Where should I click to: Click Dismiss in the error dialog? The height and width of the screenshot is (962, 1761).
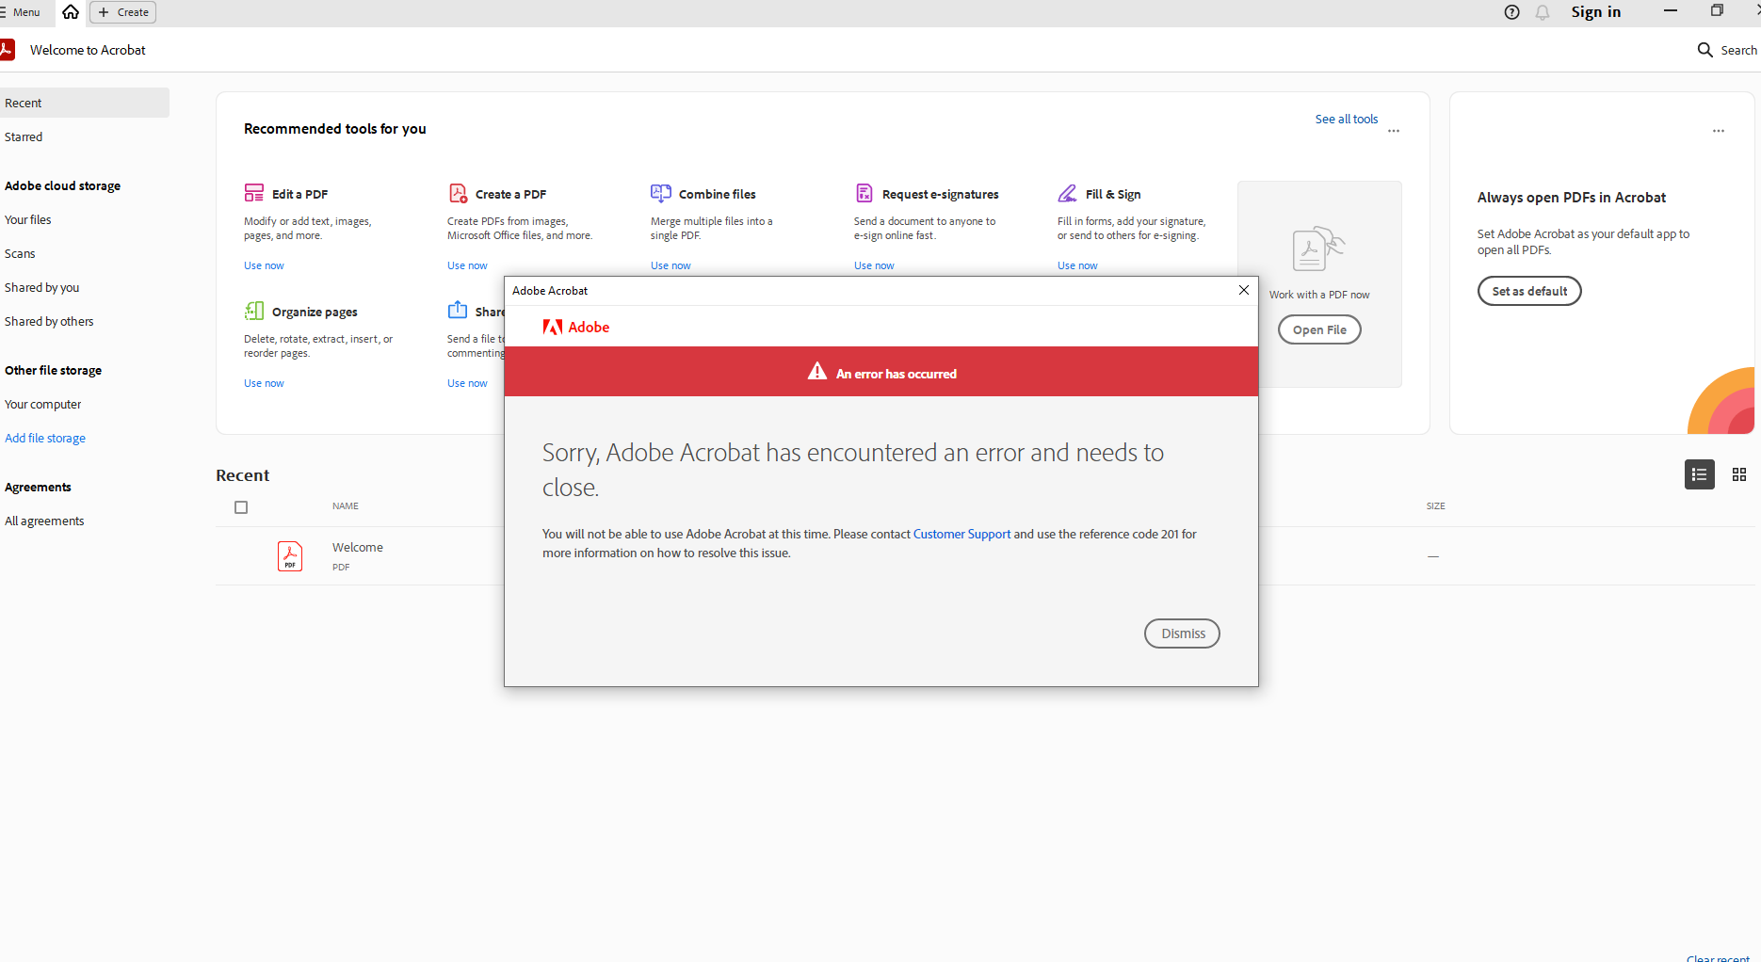coord(1183,633)
